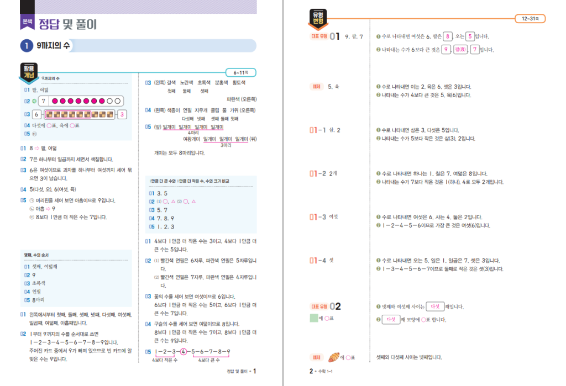Select the 6~11쪽 page range tag
The width and height of the screenshot is (566, 386).
click(241, 72)
